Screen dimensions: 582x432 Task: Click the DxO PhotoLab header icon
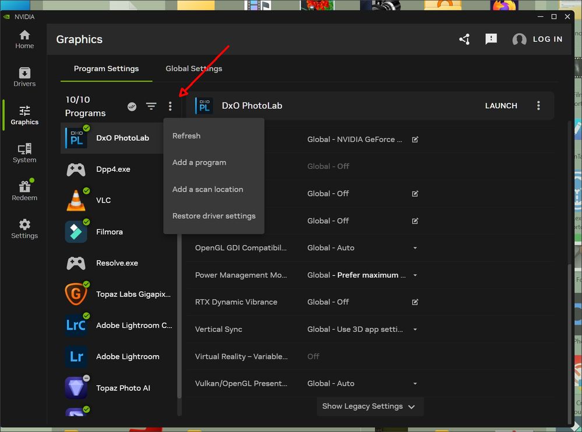click(x=204, y=106)
